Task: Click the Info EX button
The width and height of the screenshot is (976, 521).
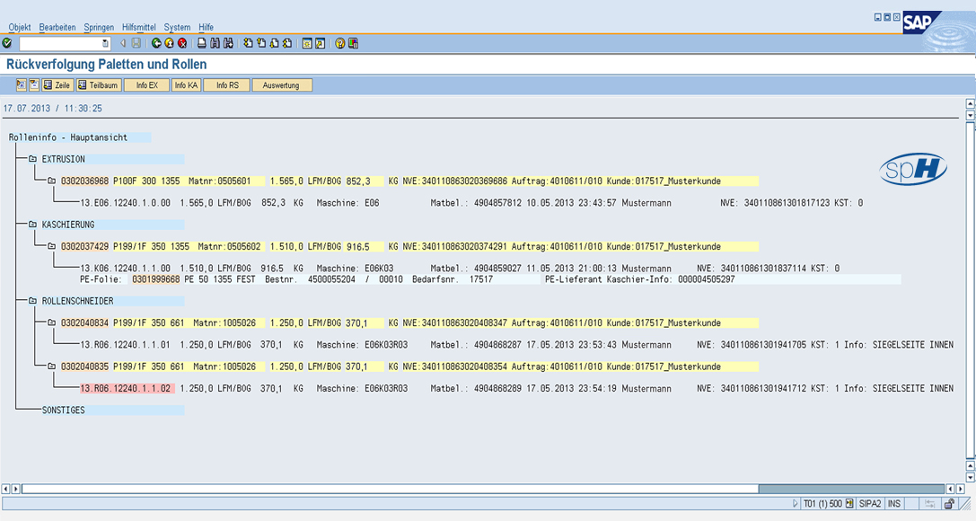Action: point(146,85)
